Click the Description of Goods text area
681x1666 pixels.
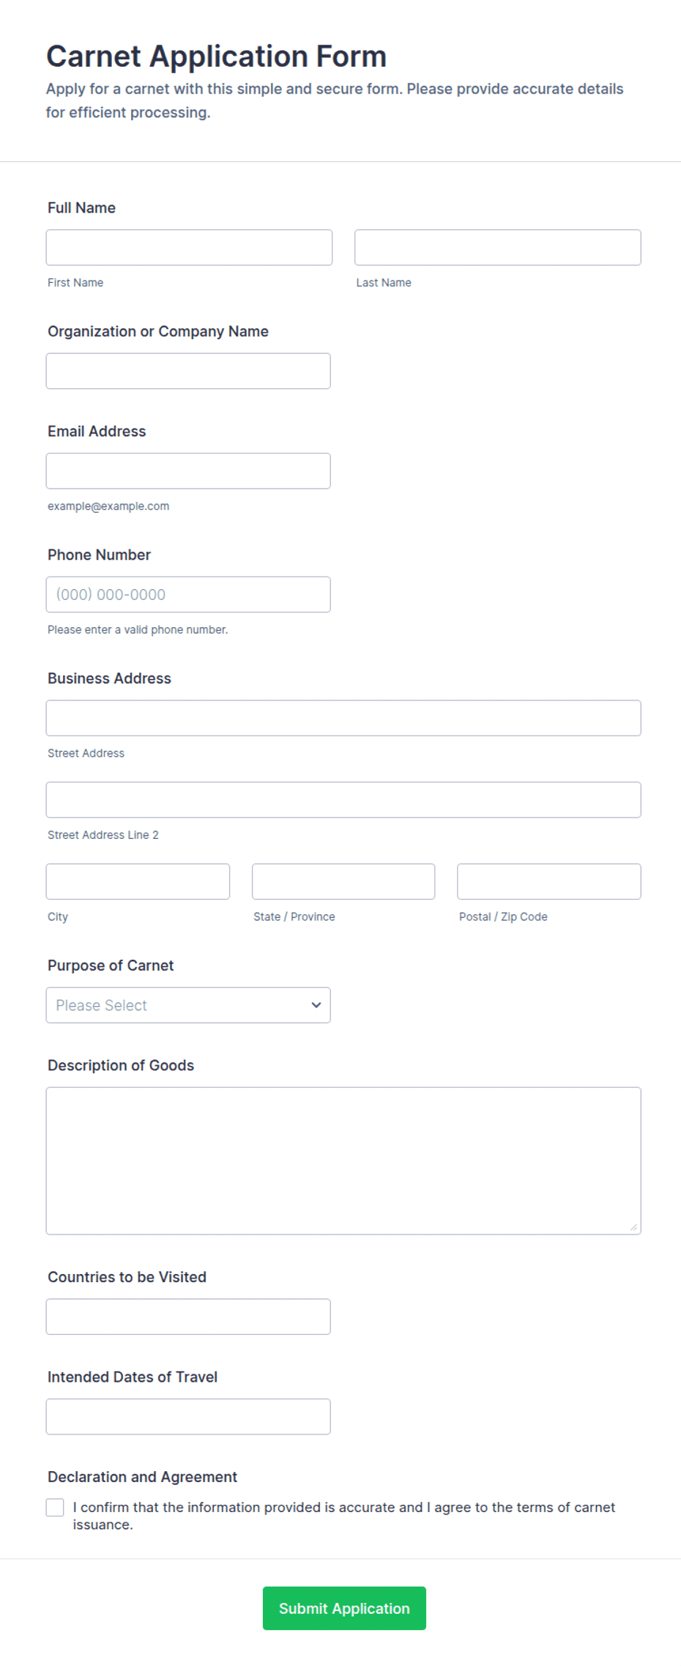point(343,1161)
